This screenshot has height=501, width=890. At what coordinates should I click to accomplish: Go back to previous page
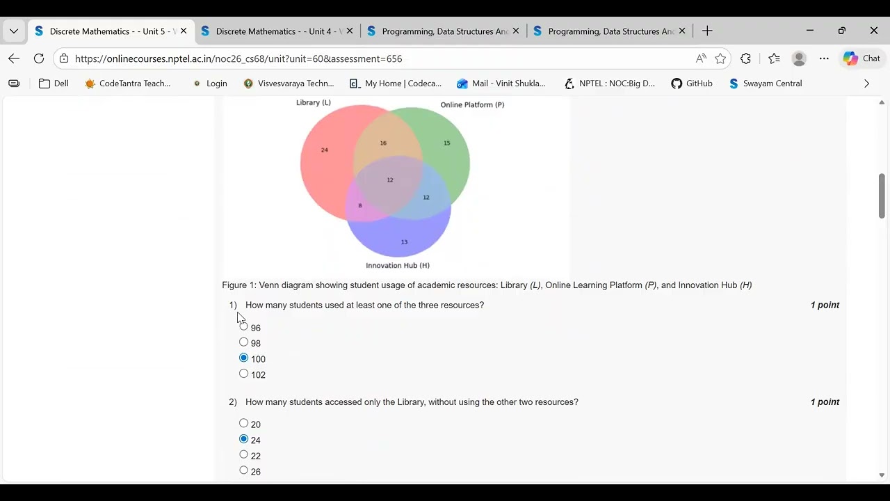pos(14,58)
